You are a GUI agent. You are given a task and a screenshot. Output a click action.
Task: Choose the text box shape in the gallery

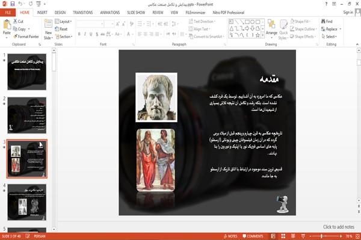231,22
